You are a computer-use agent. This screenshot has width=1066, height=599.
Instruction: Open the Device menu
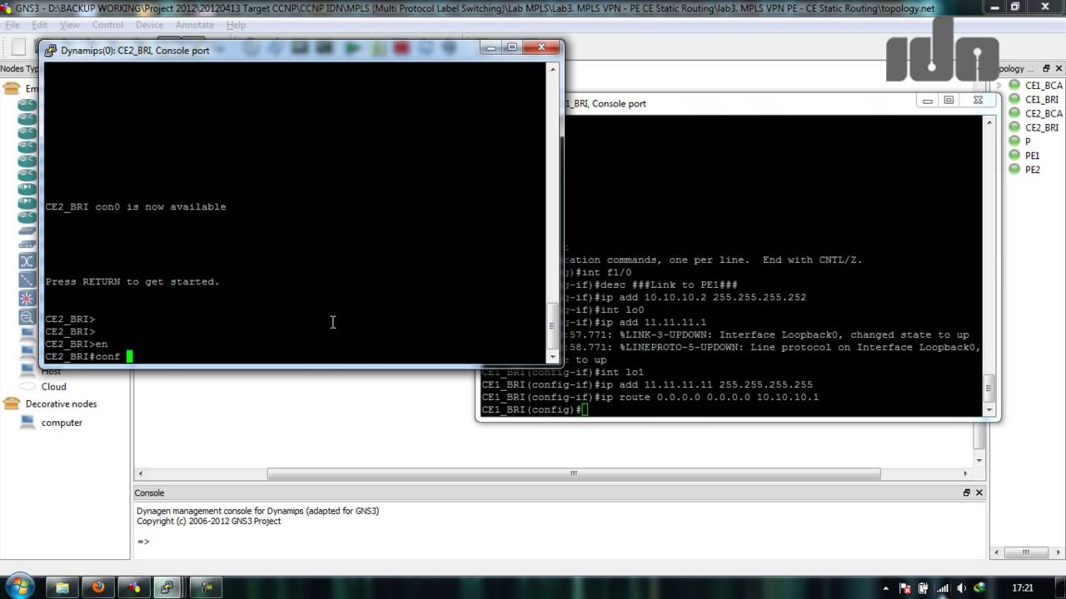click(150, 25)
